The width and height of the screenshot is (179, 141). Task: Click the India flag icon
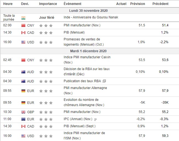(23, 18)
